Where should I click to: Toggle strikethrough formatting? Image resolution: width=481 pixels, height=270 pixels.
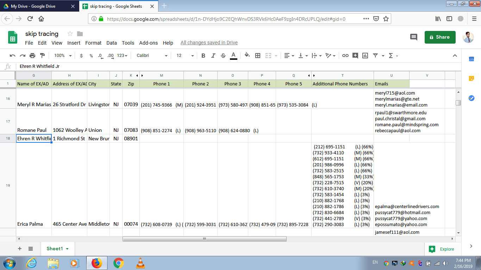point(223,56)
